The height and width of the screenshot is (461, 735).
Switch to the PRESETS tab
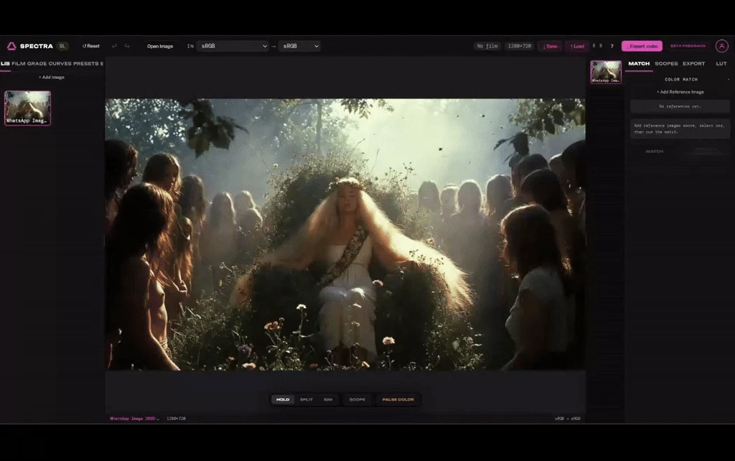(86, 63)
